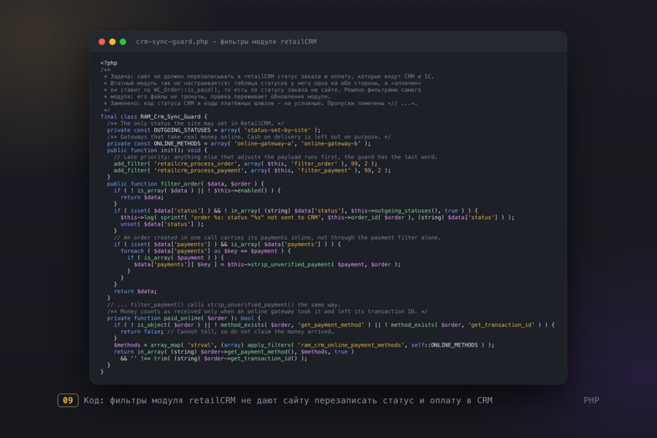Click the line "final class RAM_Crm_Sync_Guard {"
This screenshot has width=657, height=438.
(154, 117)
